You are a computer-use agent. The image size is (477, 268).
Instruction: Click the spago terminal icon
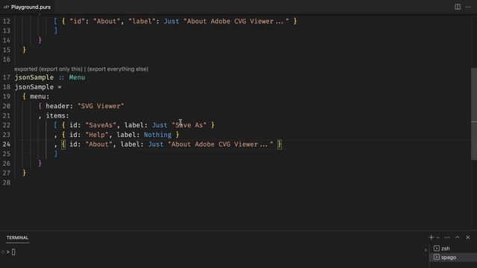click(437, 257)
